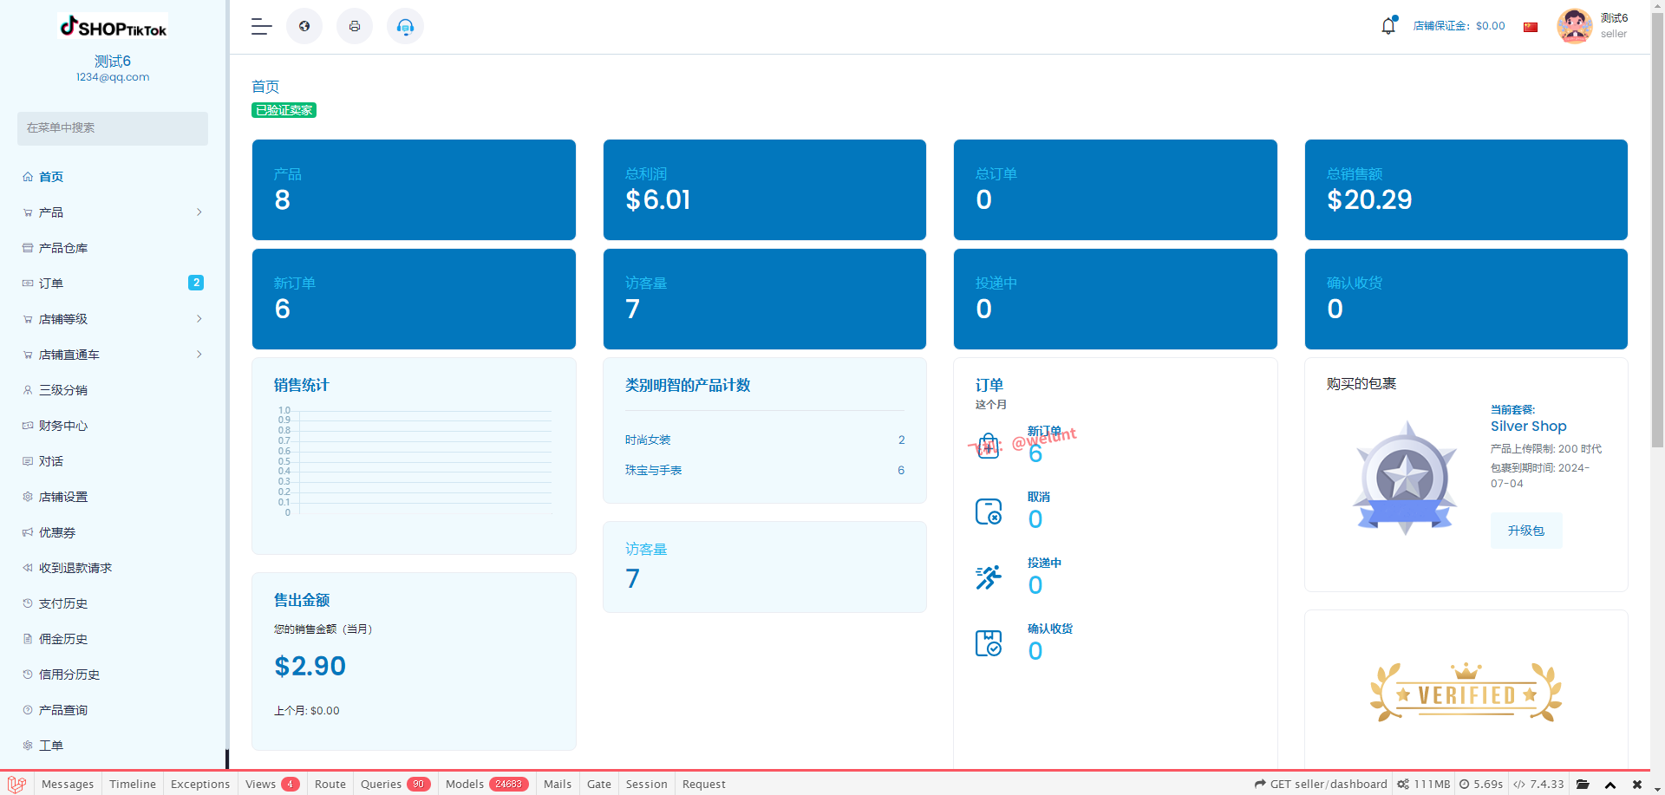1665x795 pixels.
Task: Click the globe icon in the top bar
Action: tap(304, 26)
